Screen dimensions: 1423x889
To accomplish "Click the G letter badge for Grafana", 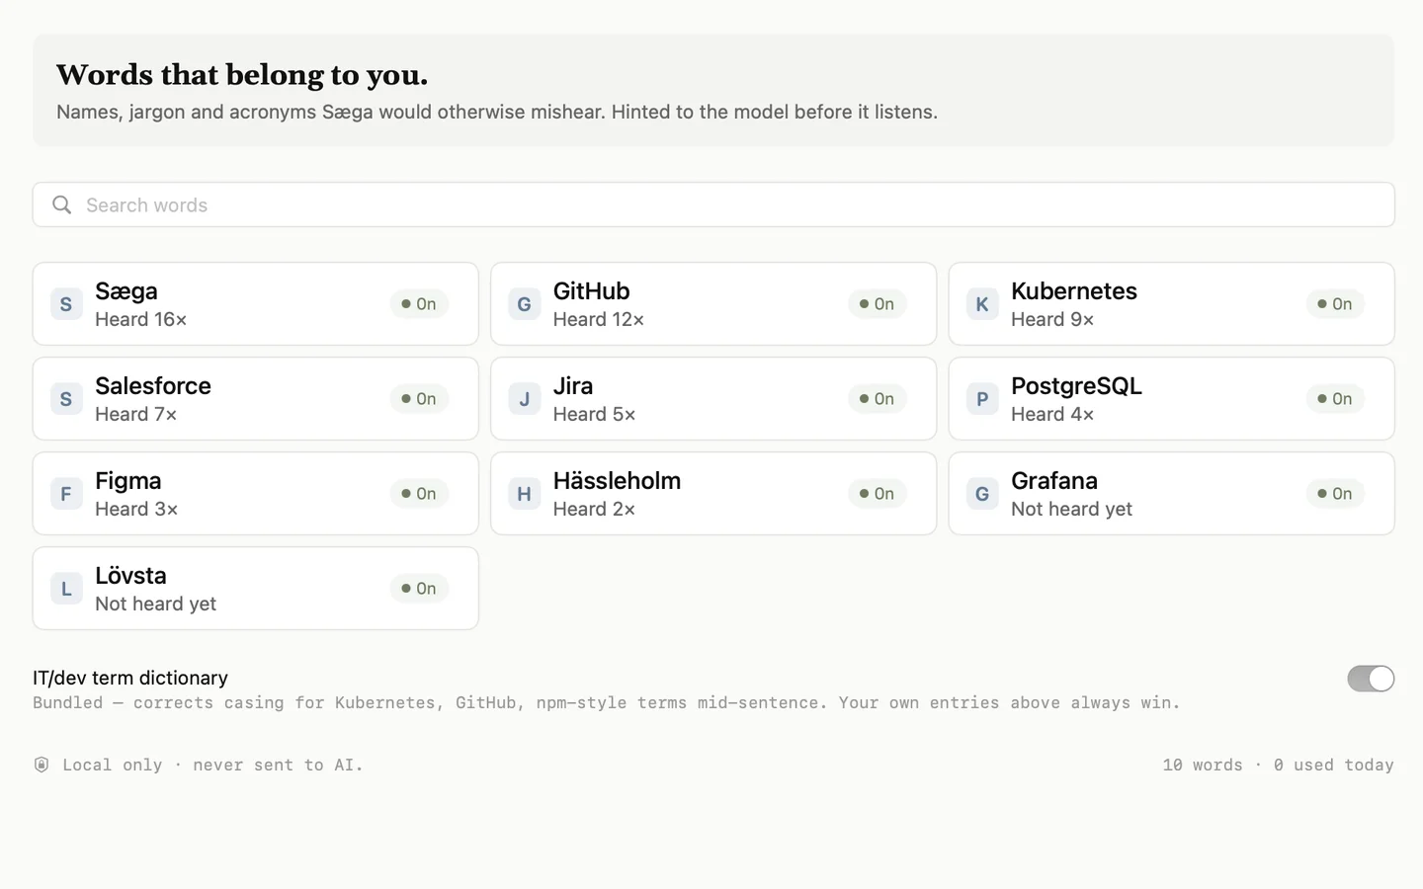I will [982, 494].
